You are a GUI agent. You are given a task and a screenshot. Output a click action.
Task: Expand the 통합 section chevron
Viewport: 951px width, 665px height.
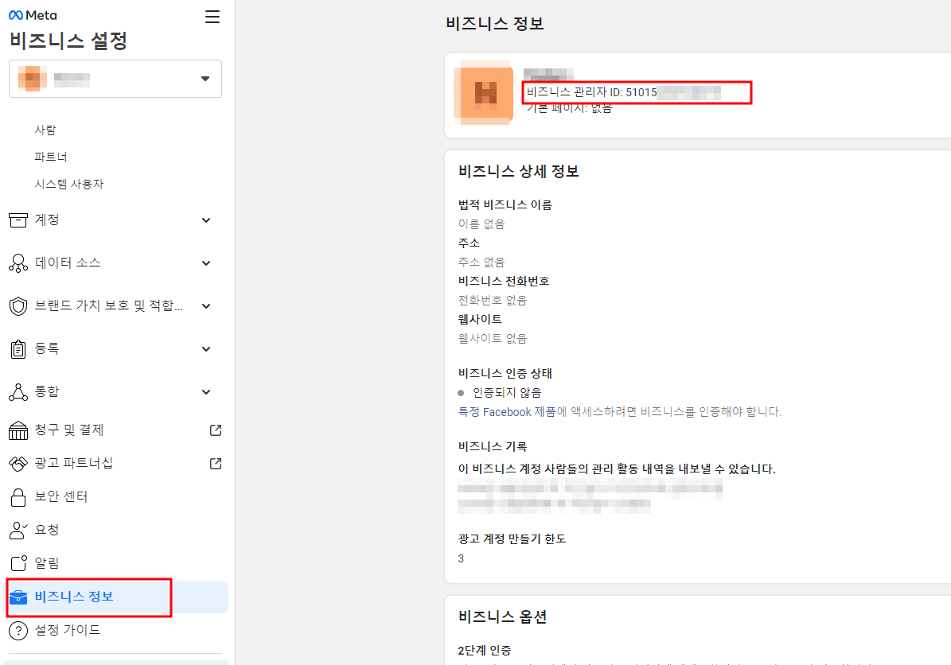click(x=205, y=391)
